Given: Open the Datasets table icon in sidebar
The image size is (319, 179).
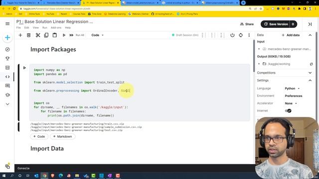Looking at the screenshot, I should 7,68.
